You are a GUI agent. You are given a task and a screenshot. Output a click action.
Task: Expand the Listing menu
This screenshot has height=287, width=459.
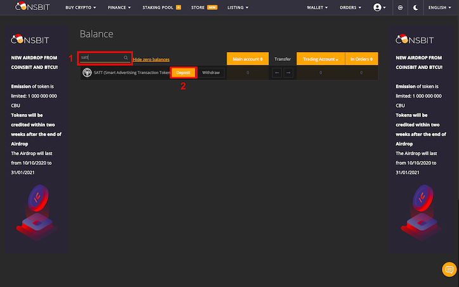pos(238,8)
